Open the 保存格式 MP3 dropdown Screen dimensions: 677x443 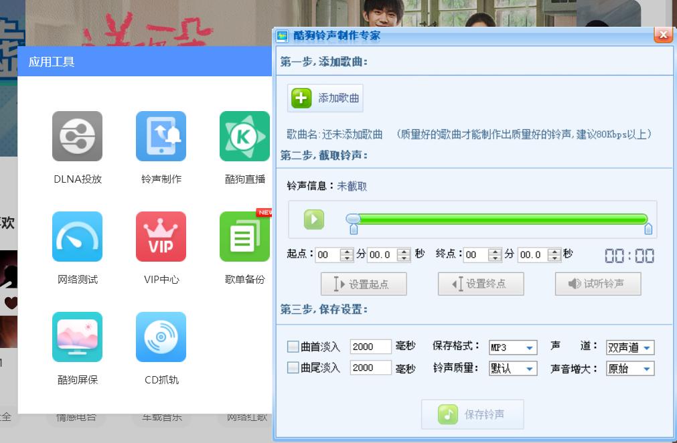point(513,347)
